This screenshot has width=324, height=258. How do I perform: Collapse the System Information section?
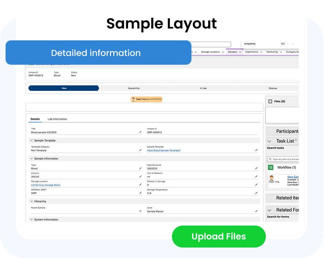coord(32,220)
